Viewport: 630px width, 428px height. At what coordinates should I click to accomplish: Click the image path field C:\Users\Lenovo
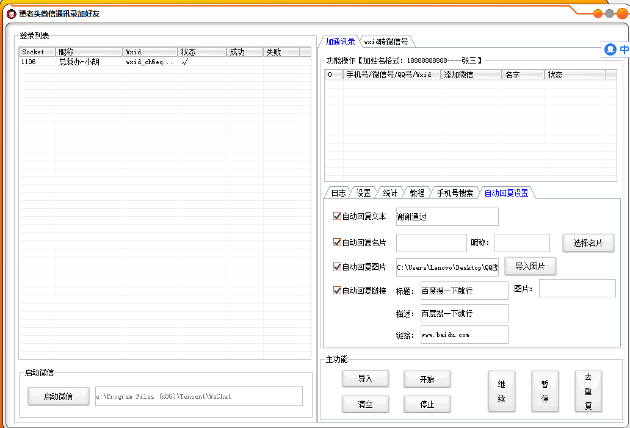(447, 267)
